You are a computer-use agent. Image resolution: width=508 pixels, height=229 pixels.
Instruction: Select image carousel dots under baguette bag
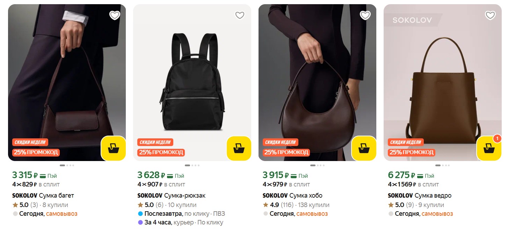(x=67, y=165)
